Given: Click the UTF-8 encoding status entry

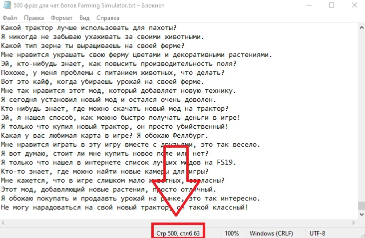Looking at the screenshot, I should coord(317,233).
